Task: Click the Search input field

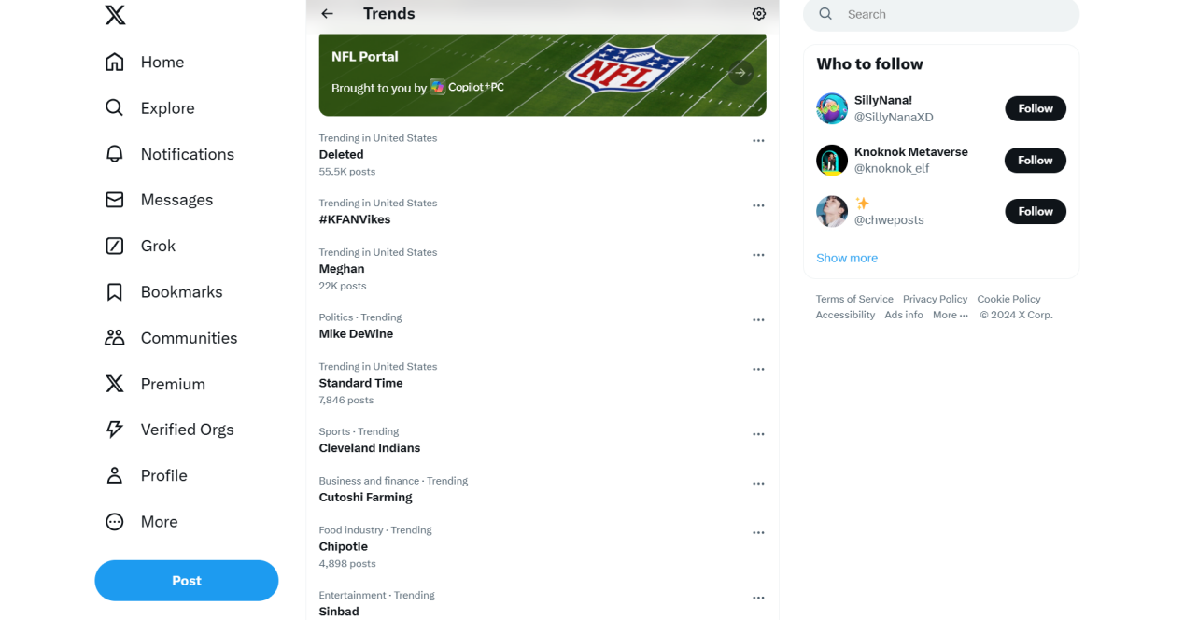Action: [952, 14]
